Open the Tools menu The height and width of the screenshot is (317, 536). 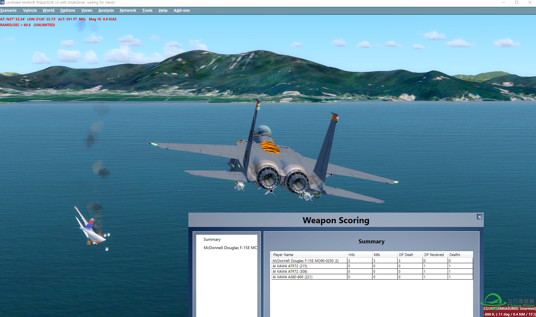click(147, 10)
